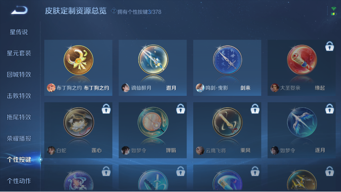Tap the 白蛇 hero avatar
This screenshot has width=341, height=192.
coord(51,150)
